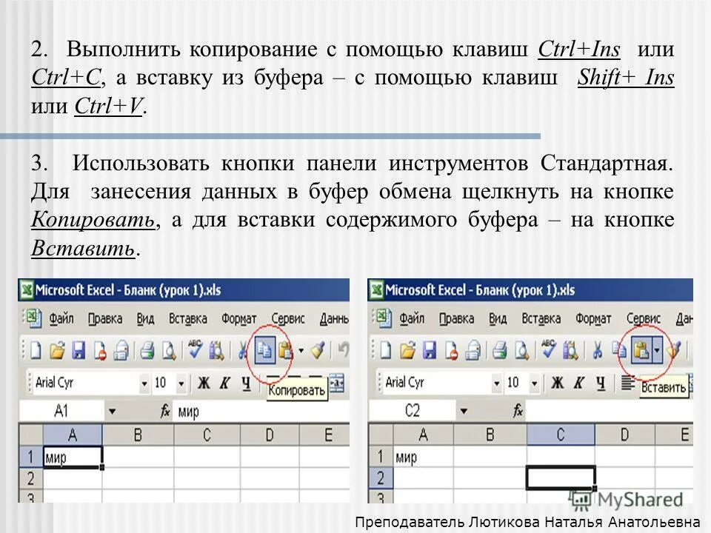Click the Копировать tooltip button

click(x=298, y=388)
